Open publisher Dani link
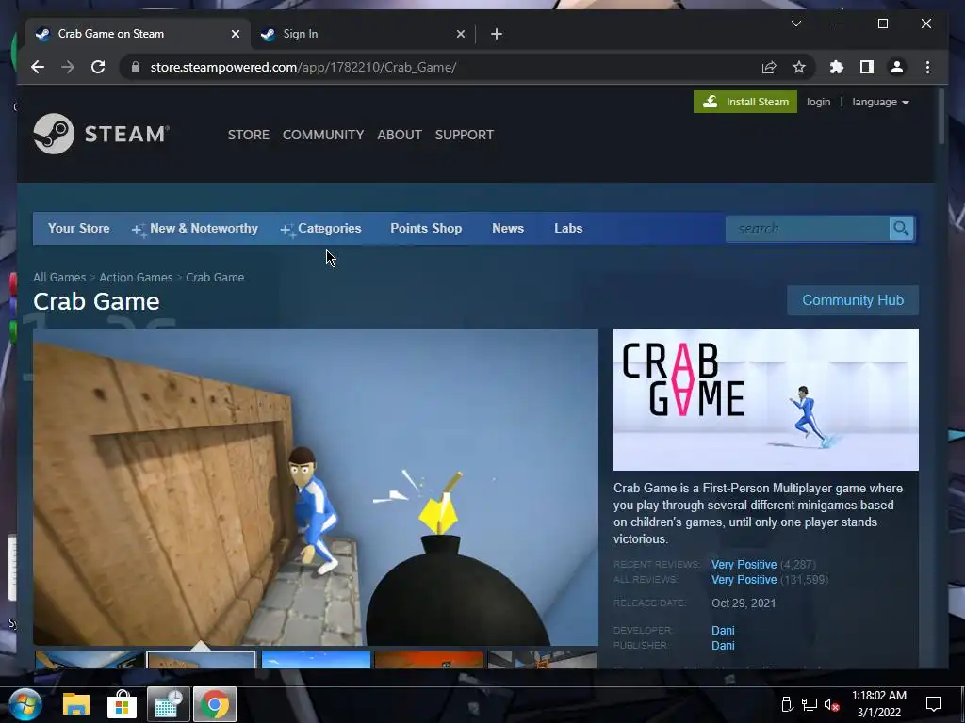Screen dimensions: 965x723 pyautogui.click(x=723, y=646)
